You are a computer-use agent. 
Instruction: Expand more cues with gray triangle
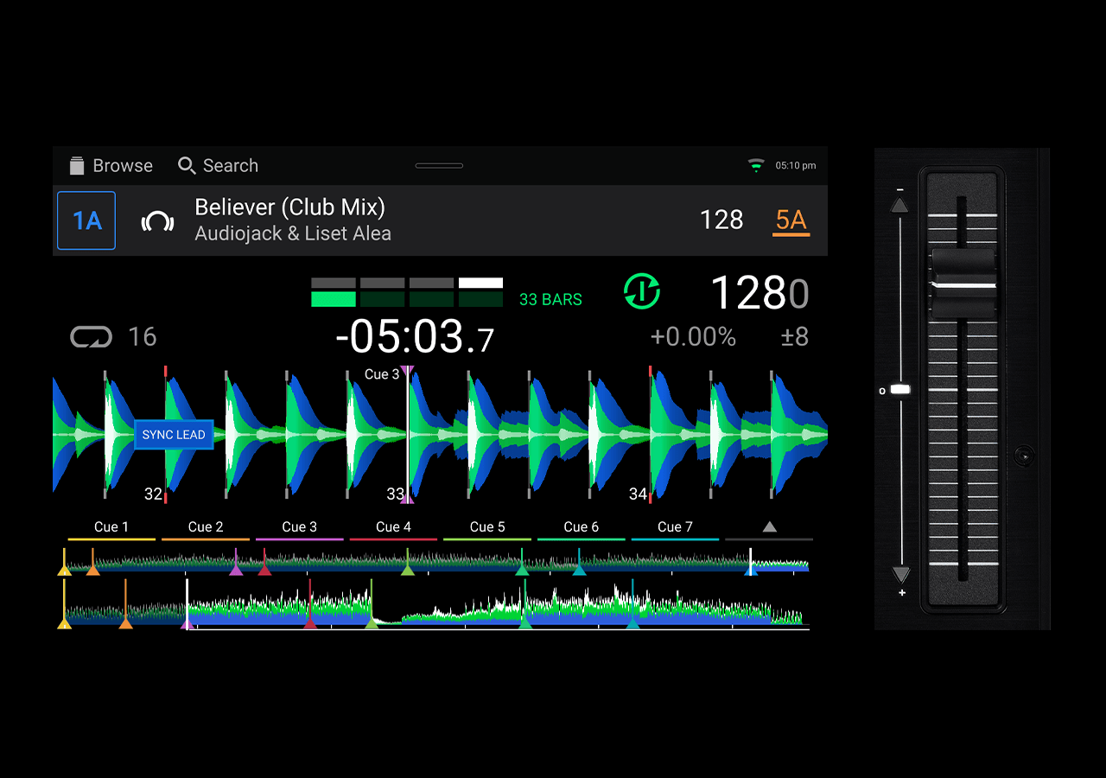(769, 527)
